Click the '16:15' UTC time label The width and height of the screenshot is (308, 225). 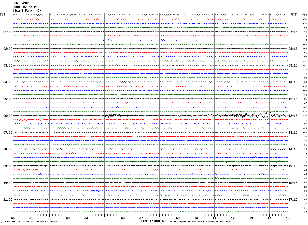pyautogui.click(x=293, y=183)
